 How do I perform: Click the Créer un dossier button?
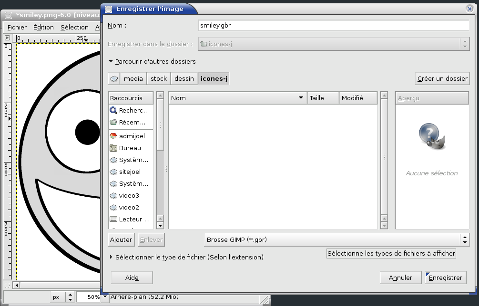pos(442,79)
